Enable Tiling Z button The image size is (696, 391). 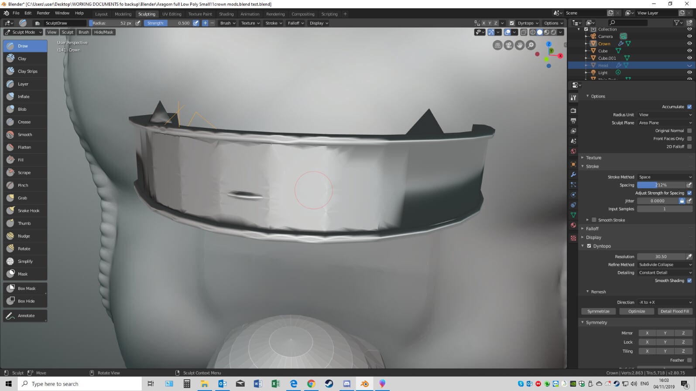point(683,351)
